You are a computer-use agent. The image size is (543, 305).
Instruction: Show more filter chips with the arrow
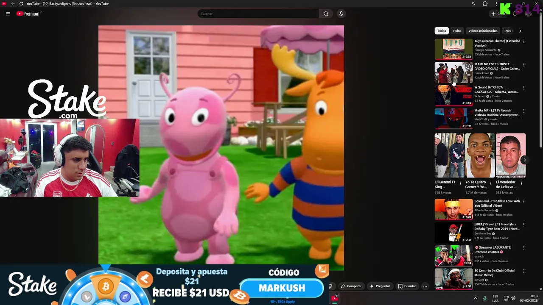point(520,31)
